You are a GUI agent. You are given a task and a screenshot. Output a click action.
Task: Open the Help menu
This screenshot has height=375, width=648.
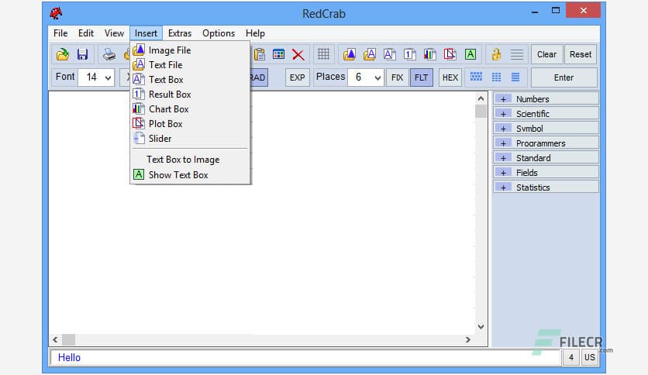[255, 33]
